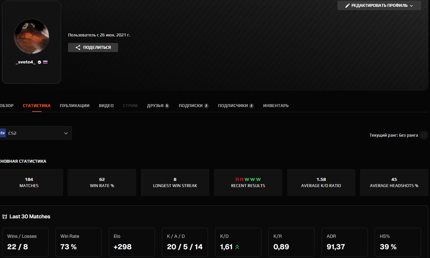Click the Wins / Losses 22 / 8 card
Screen dimensions: 430x258
coord(25,242)
